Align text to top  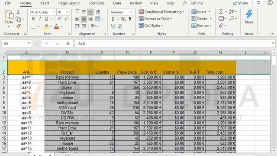tap(77, 12)
